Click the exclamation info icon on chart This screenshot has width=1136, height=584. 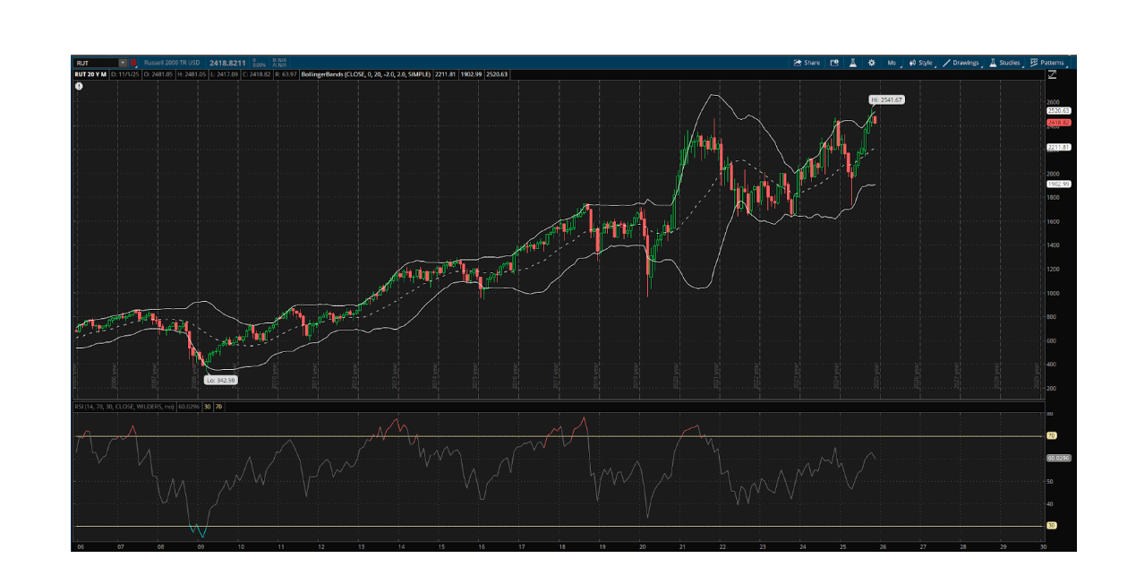pyautogui.click(x=80, y=86)
